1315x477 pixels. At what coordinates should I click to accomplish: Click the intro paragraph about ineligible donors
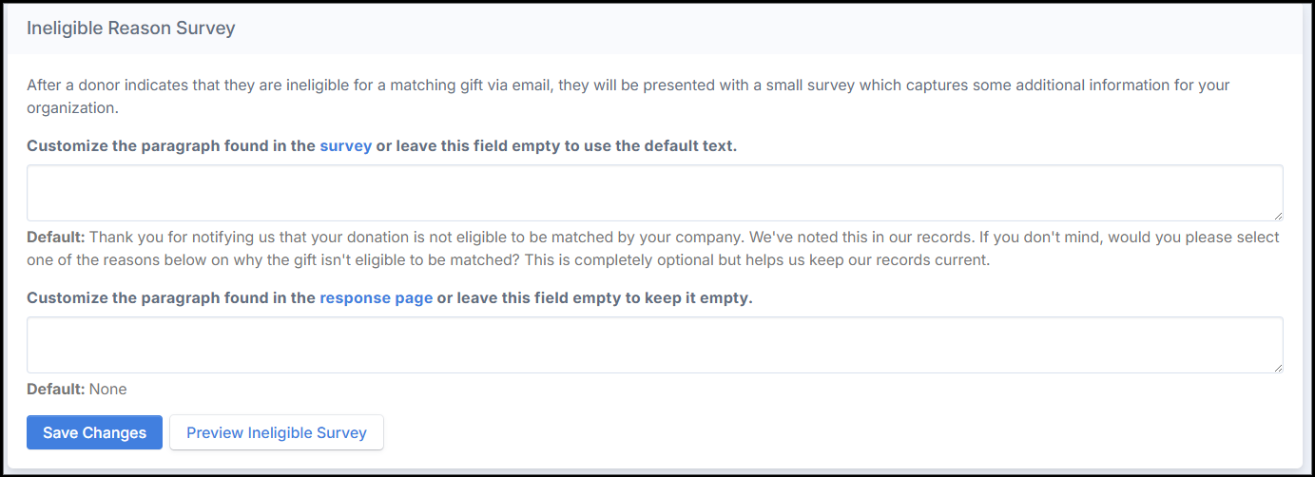tap(628, 86)
